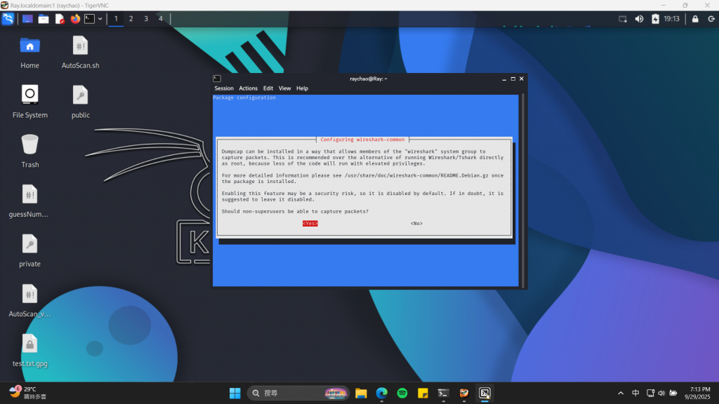Open the file manager panel launcher
719x404 pixels.
click(44, 19)
